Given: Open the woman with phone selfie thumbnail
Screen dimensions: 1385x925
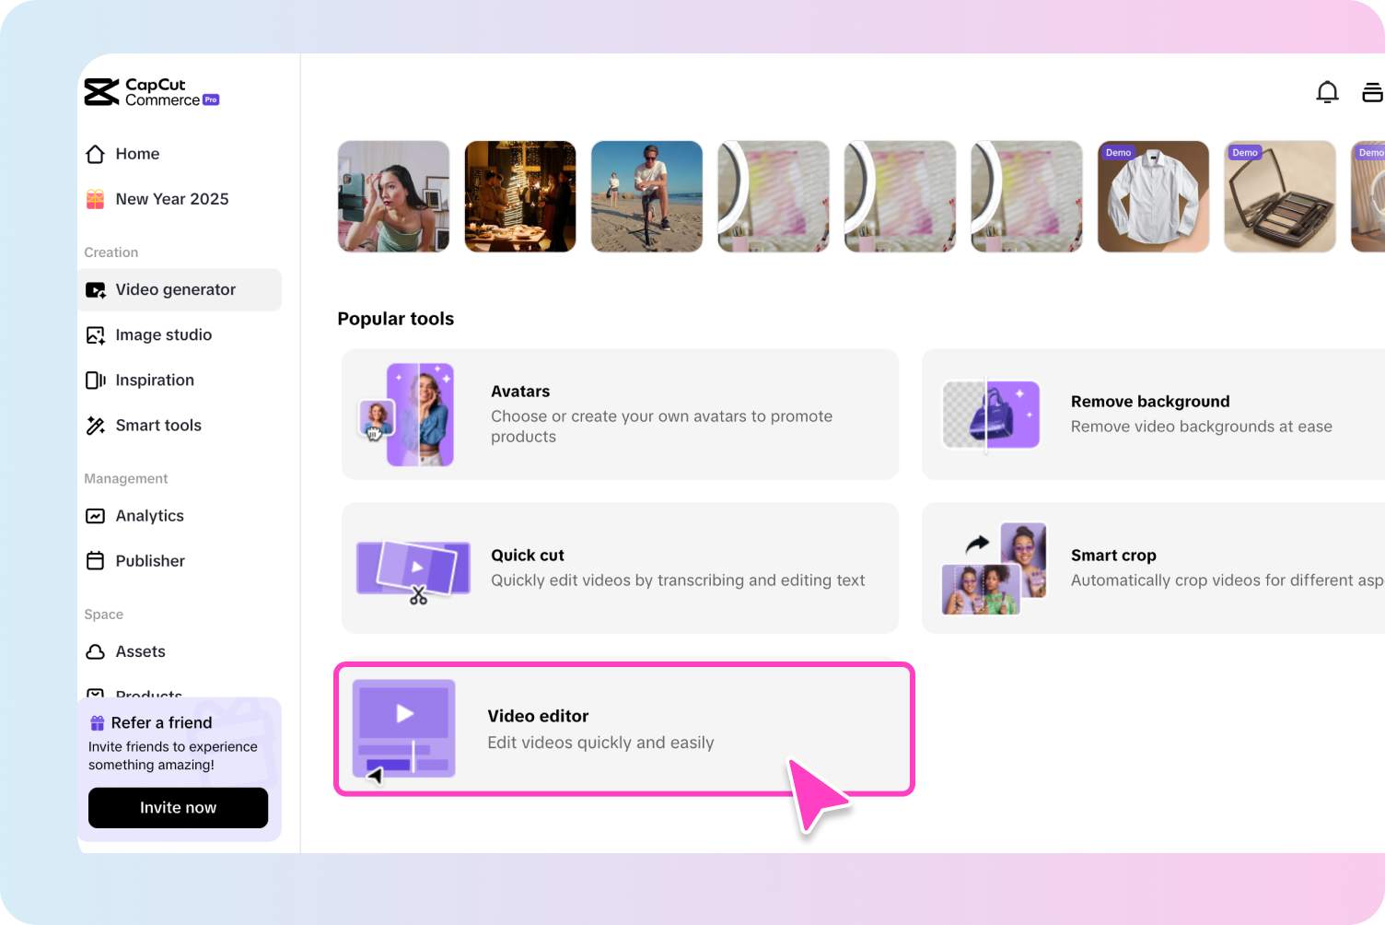Looking at the screenshot, I should point(393,196).
